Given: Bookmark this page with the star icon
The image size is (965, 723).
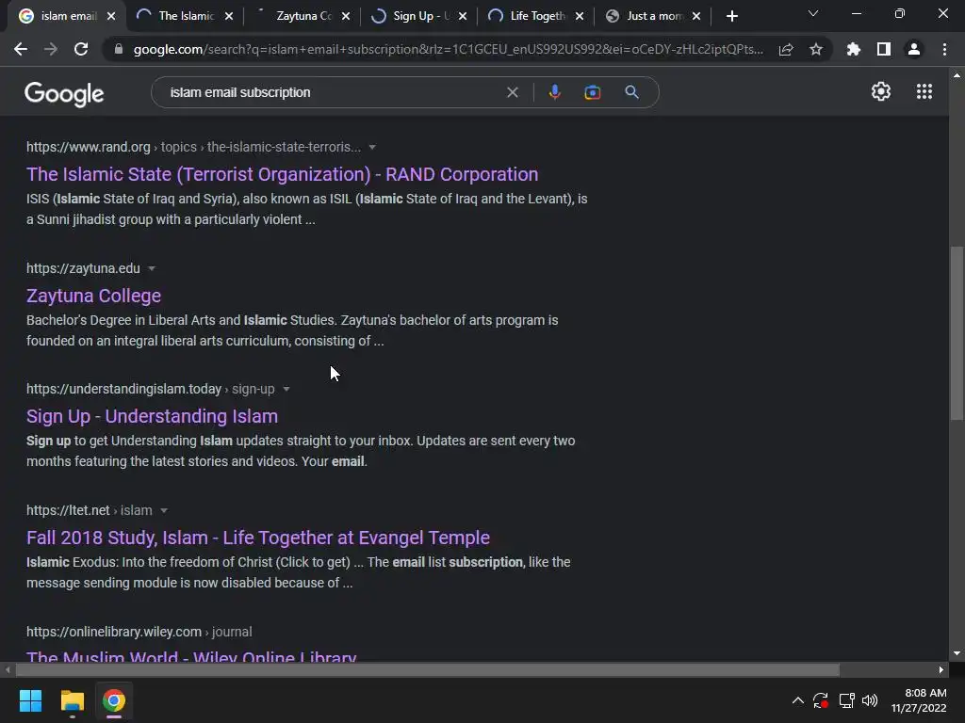Looking at the screenshot, I should point(816,49).
